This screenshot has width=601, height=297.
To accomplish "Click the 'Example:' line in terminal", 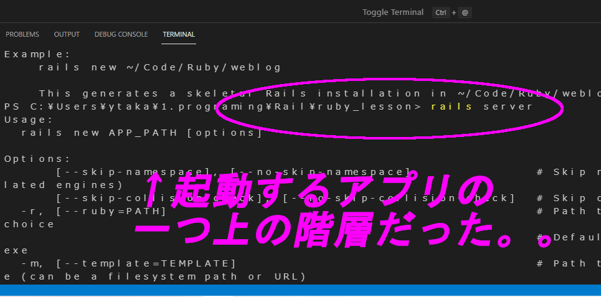I will [x=37, y=54].
